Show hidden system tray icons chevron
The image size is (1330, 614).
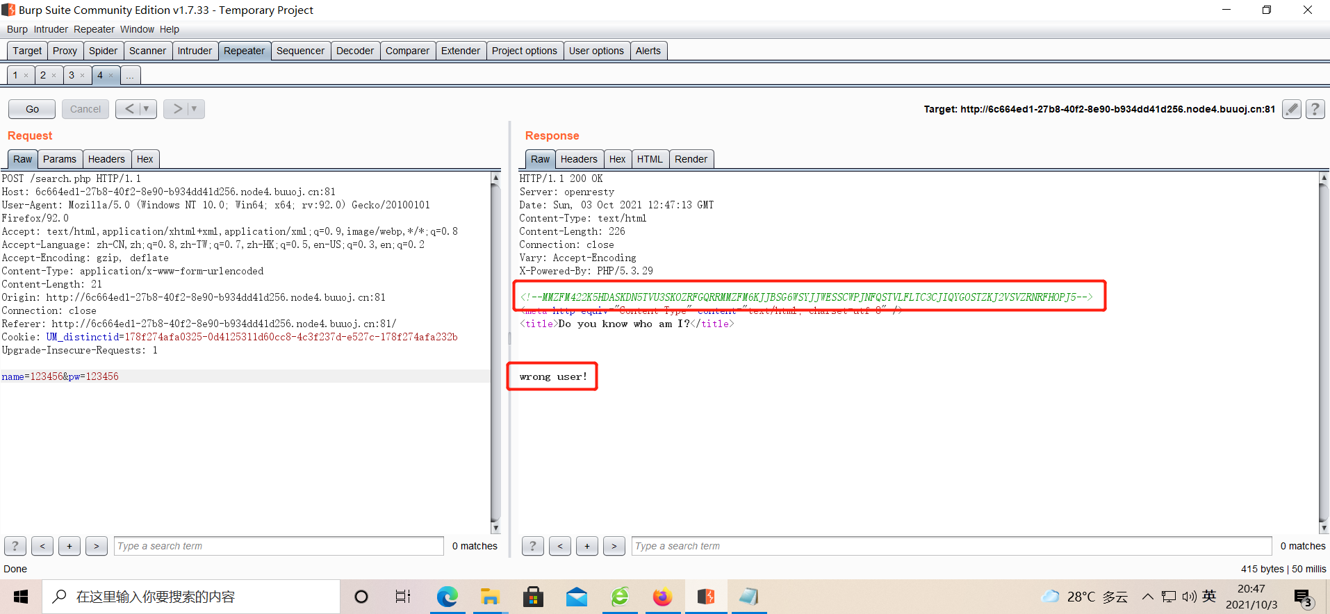pyautogui.click(x=1148, y=597)
